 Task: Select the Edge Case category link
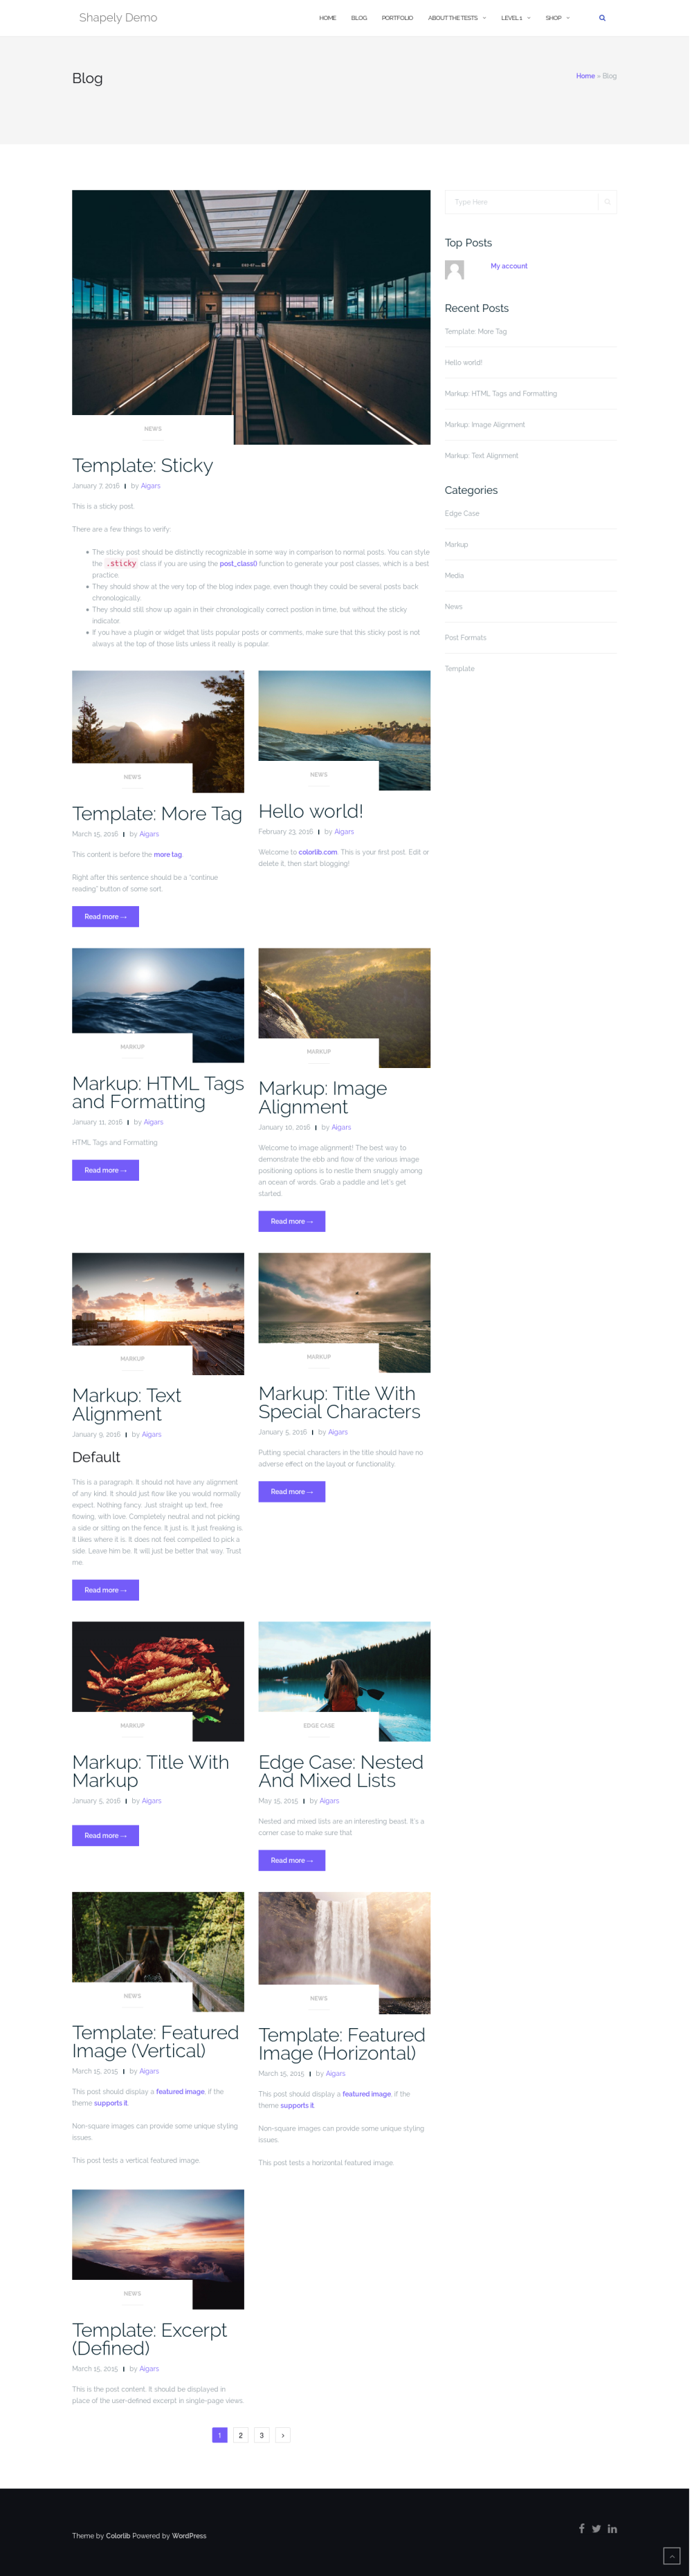point(463,514)
